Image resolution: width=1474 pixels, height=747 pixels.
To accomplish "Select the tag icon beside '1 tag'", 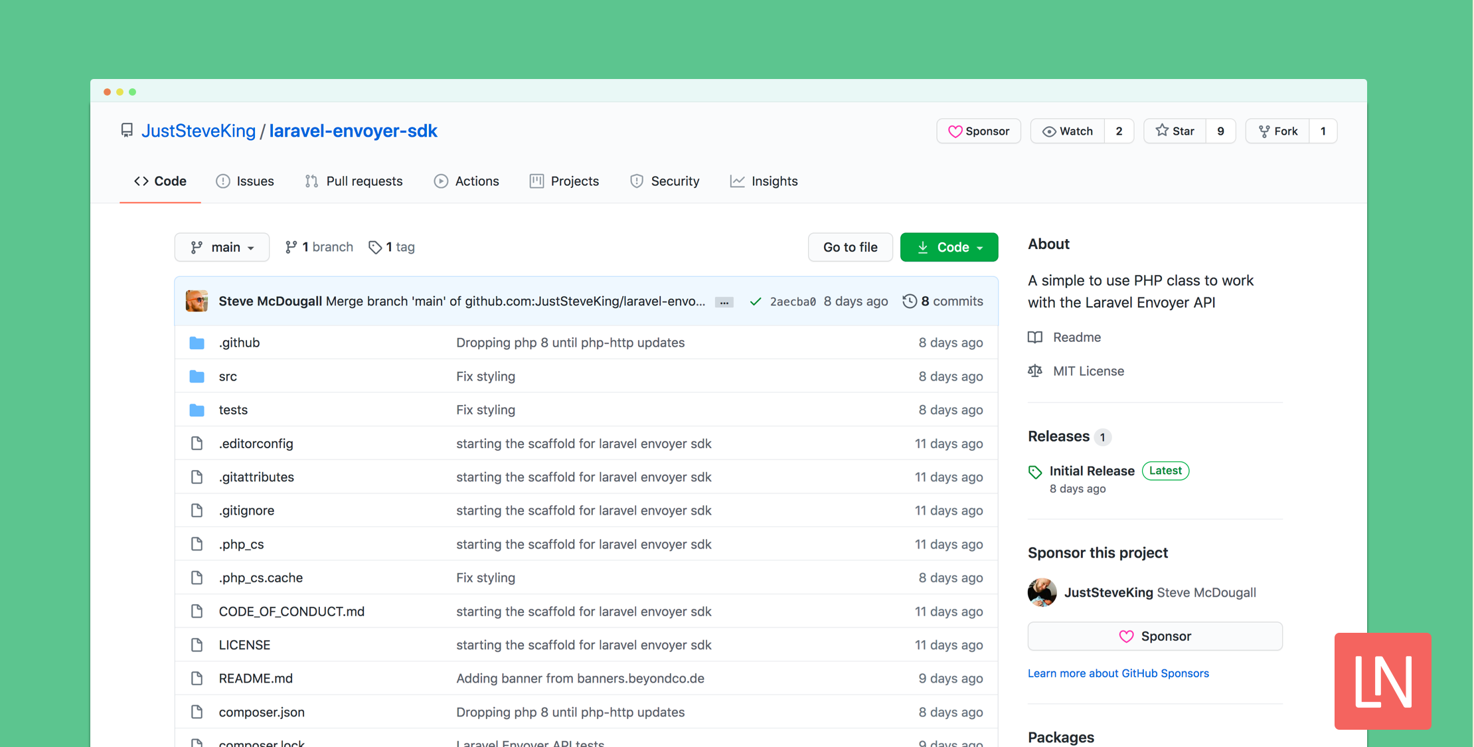I will [x=374, y=246].
